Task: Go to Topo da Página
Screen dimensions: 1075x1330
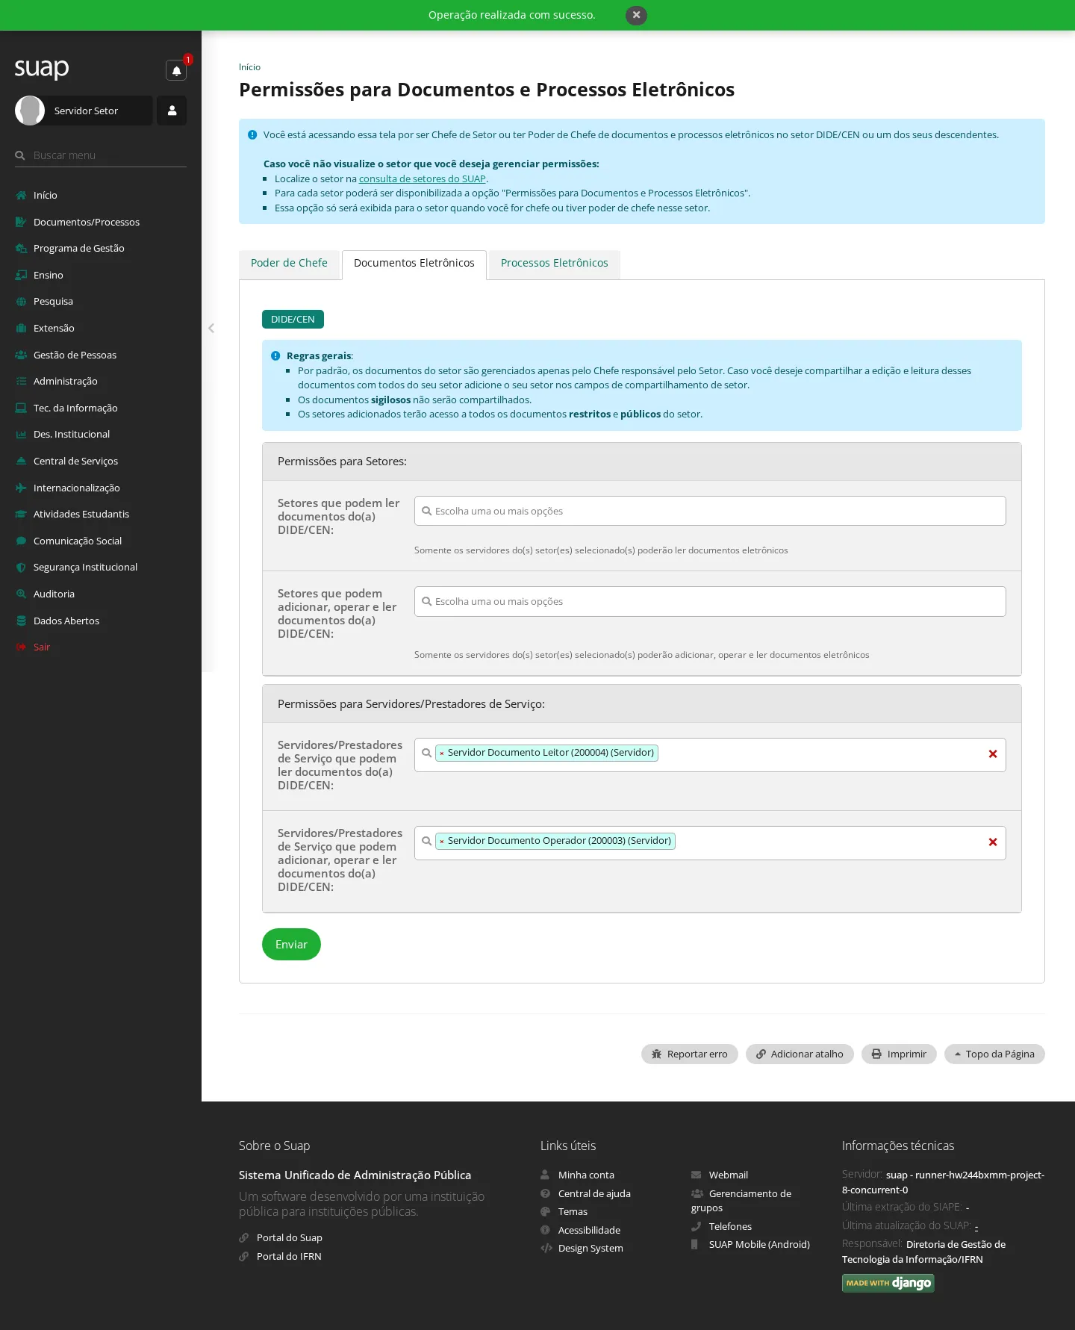Action: [994, 1054]
